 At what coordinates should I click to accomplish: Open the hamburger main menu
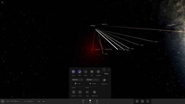2,2
